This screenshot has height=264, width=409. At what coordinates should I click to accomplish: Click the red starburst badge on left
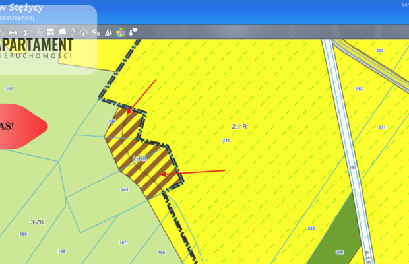[x=20, y=125]
